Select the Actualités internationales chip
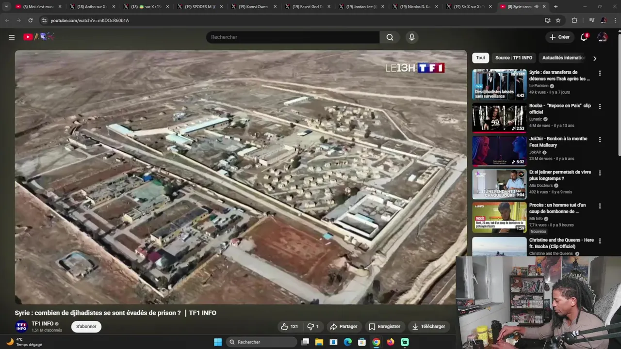Image resolution: width=621 pixels, height=349 pixels. (563, 58)
